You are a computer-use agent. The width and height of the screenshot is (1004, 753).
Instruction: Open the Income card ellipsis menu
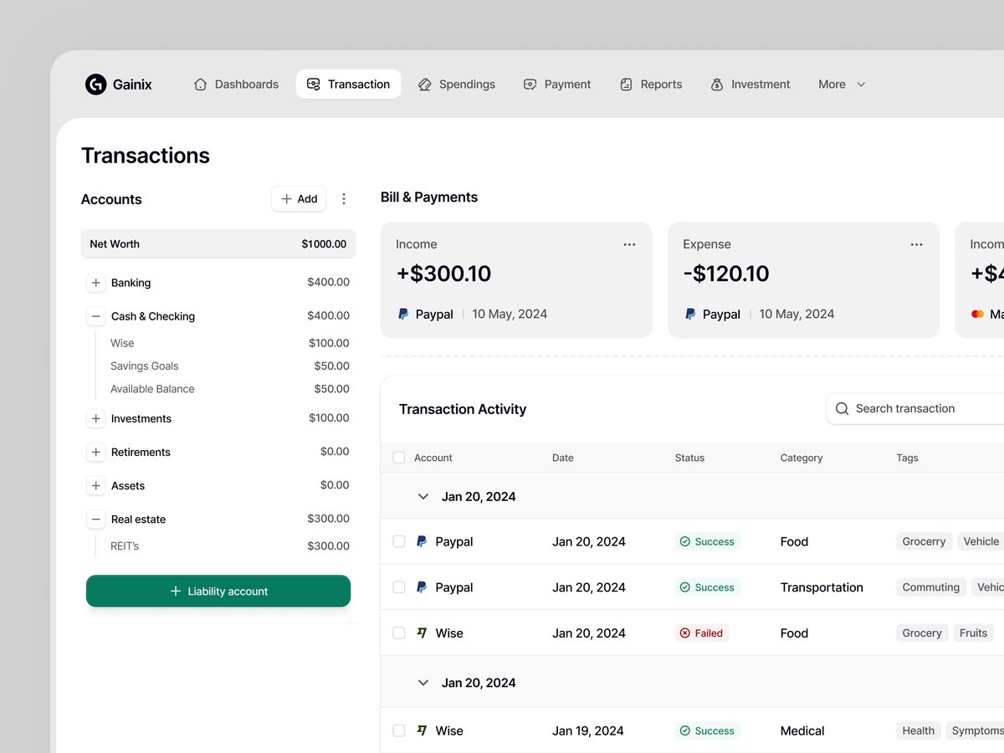[x=629, y=244]
